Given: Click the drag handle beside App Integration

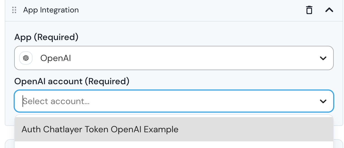Looking at the screenshot, I should coord(14,10).
